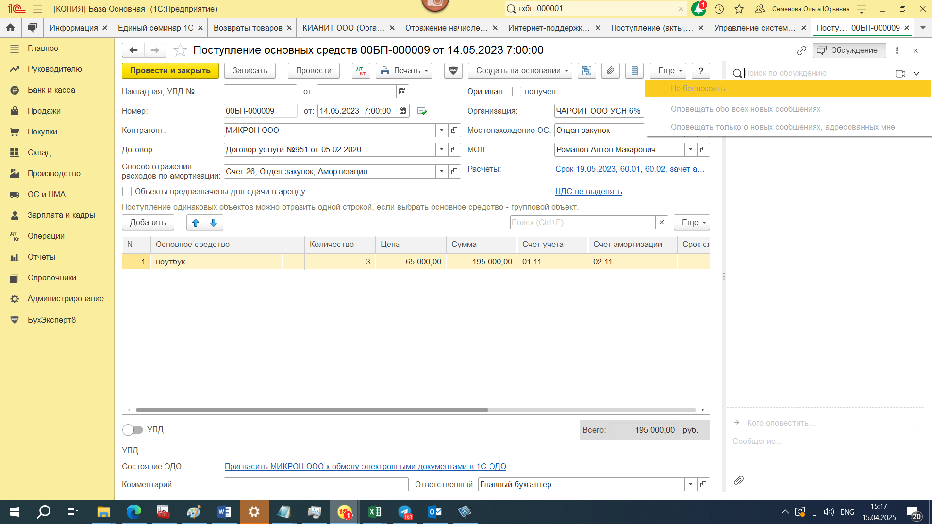Toggle Оригинал получен checkbox
The image size is (932, 524).
pos(516,91)
